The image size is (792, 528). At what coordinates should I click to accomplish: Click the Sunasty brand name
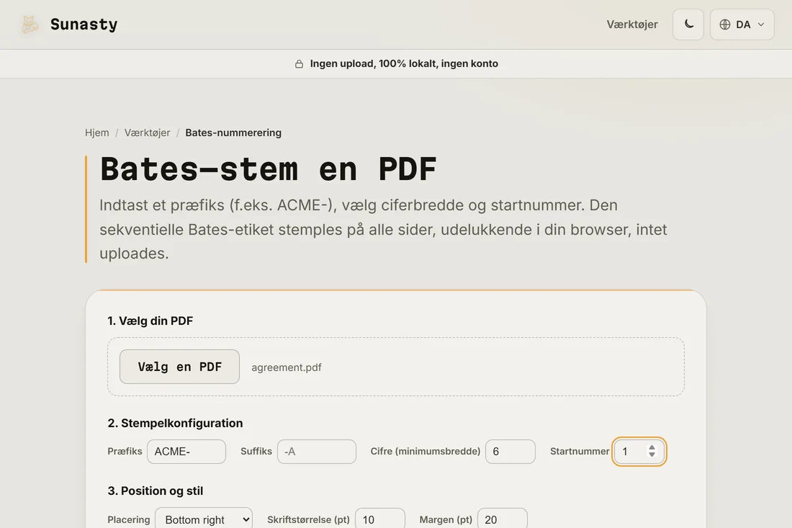coord(84,24)
